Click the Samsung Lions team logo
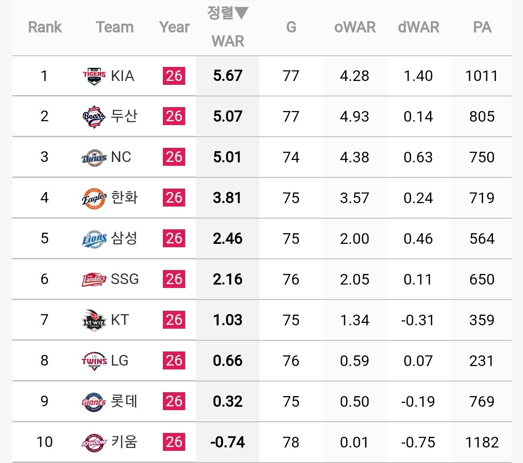The width and height of the screenshot is (523, 463). (x=94, y=239)
